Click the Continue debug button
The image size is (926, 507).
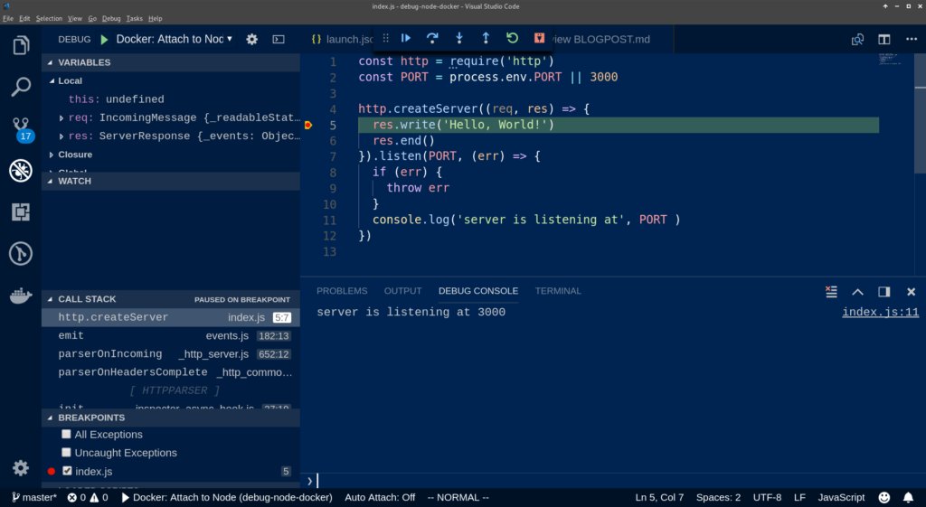point(406,38)
